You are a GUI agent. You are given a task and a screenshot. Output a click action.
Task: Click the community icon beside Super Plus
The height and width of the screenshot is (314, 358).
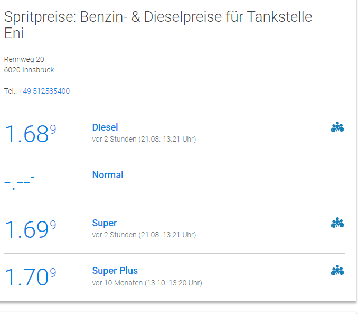point(337,270)
